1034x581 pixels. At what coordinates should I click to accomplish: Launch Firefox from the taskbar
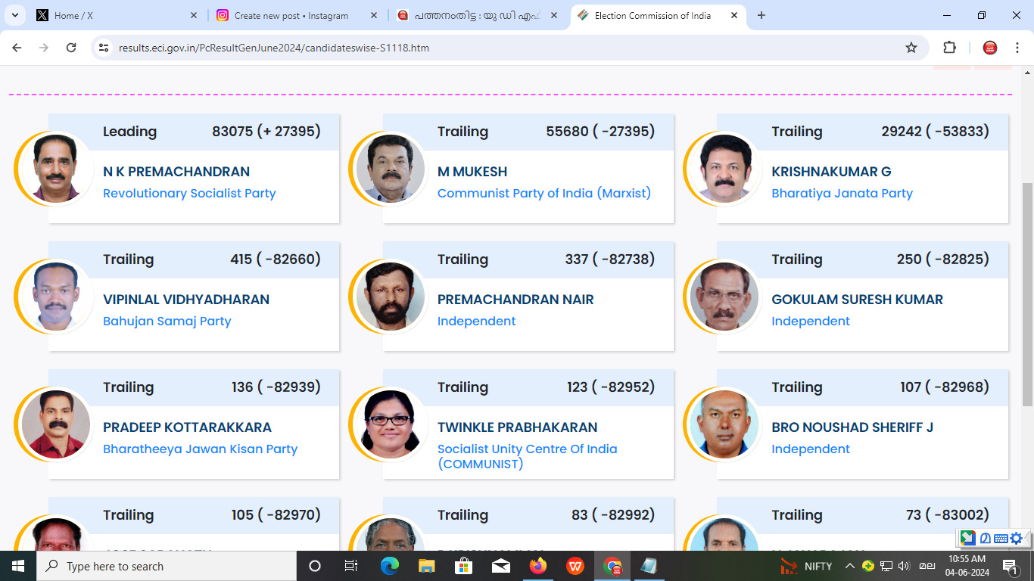[x=538, y=566]
